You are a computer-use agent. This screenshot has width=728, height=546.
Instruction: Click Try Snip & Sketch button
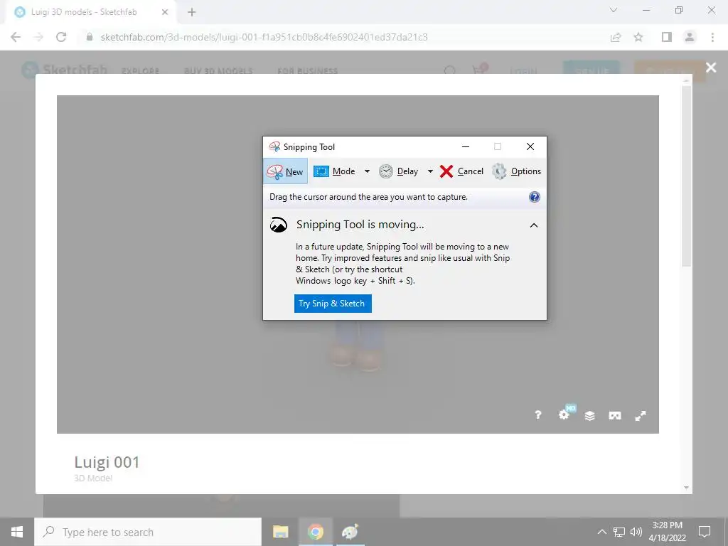[333, 304]
